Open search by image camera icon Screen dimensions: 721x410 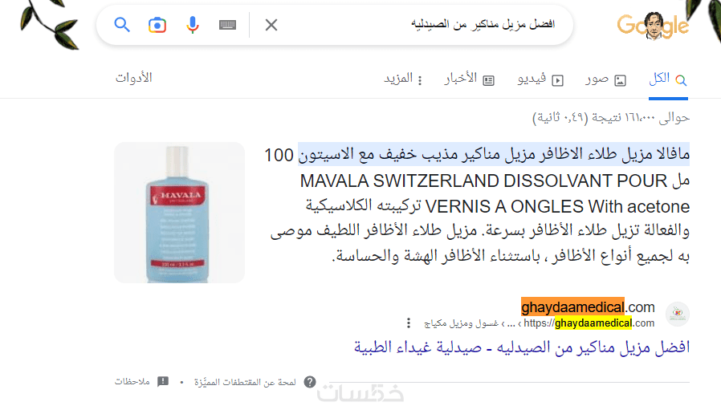[x=157, y=25]
